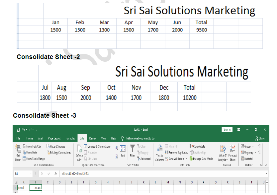277x195 pixels.
Task: Click the Sign in button
Action: [227, 130]
